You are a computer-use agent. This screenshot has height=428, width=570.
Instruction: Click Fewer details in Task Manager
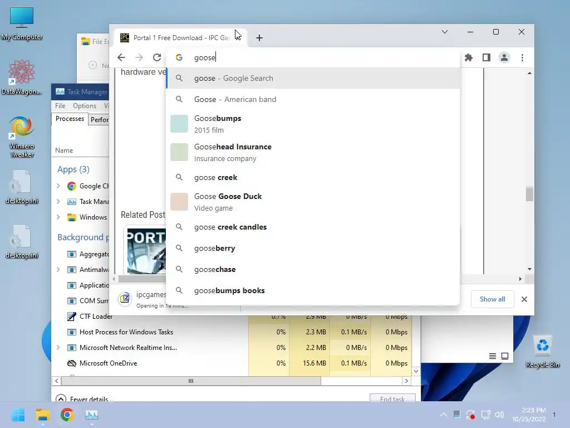(82, 398)
